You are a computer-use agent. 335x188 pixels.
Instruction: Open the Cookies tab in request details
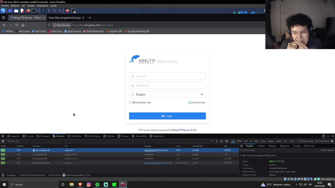[x=261, y=146]
